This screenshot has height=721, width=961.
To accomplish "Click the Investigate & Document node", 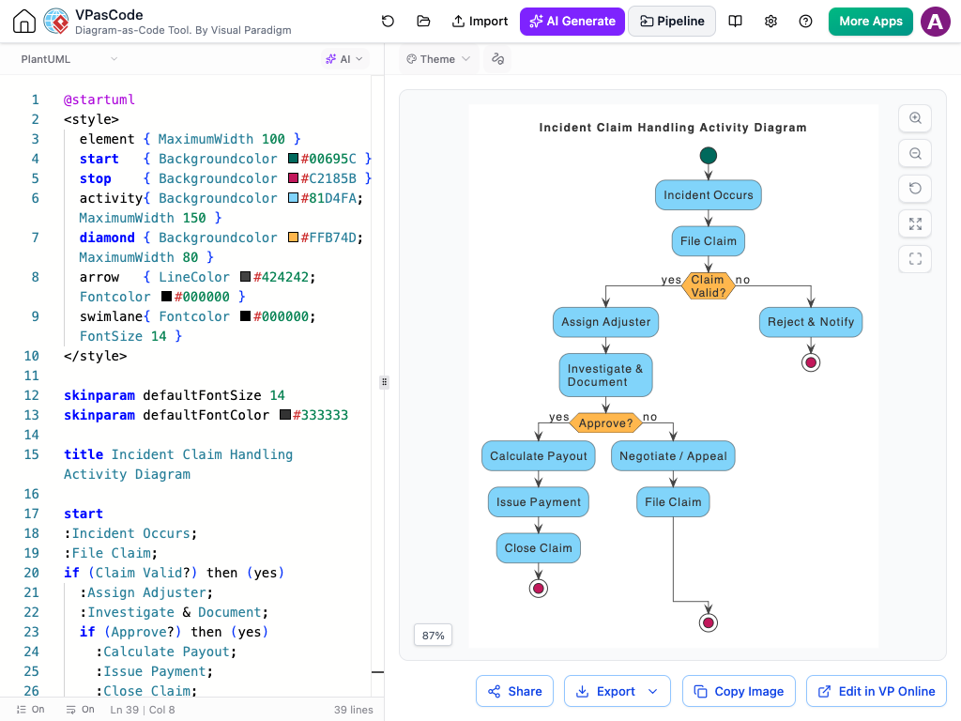I will click(605, 375).
